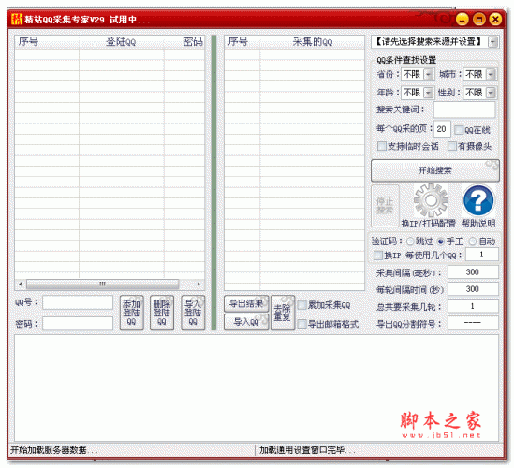Select the 手工 captcha radio button
514x468 pixels.
click(x=441, y=241)
